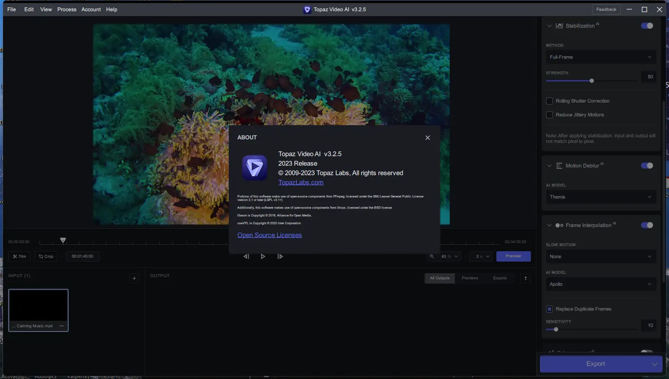Turn off the Frame Interpolation toggle
The width and height of the screenshot is (669, 379).
coord(647,225)
